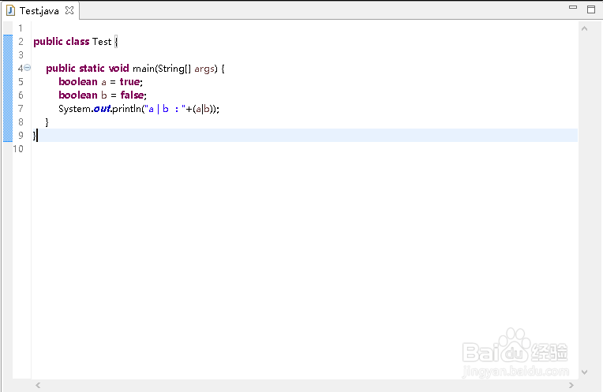Collapse the main method fold marker
The width and height of the screenshot is (603, 392).
[x=28, y=68]
